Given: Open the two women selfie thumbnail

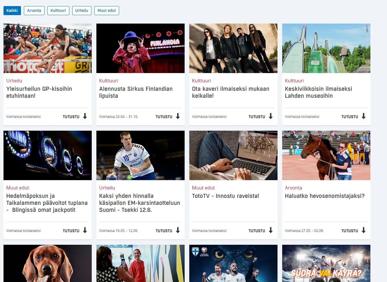Looking at the screenshot, I should (x=140, y=263).
